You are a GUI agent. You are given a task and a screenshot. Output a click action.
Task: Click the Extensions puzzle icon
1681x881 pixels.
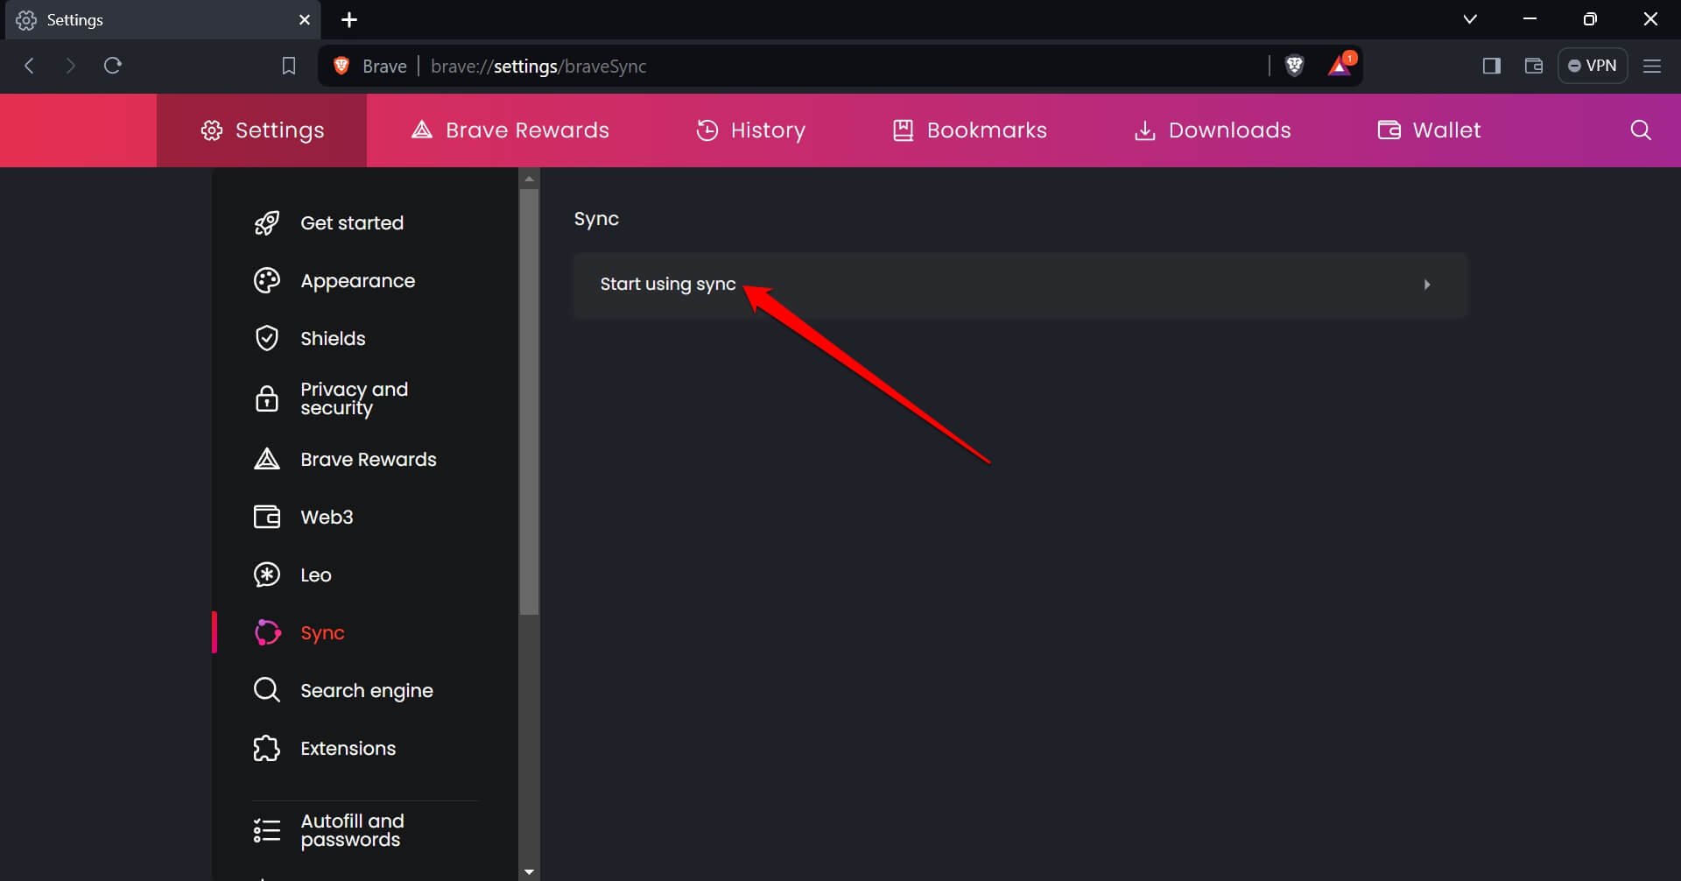point(266,748)
